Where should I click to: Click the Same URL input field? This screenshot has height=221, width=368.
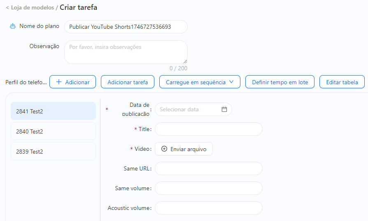(209, 168)
